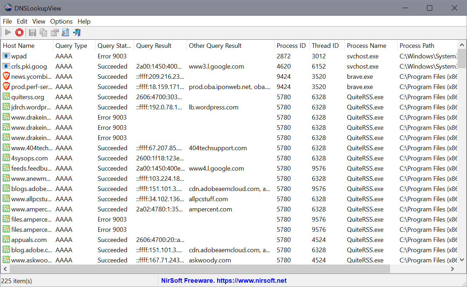Click the QuiteRSS icon beside feeds.feedbu...
The image size is (467, 287).
[x=6, y=168]
